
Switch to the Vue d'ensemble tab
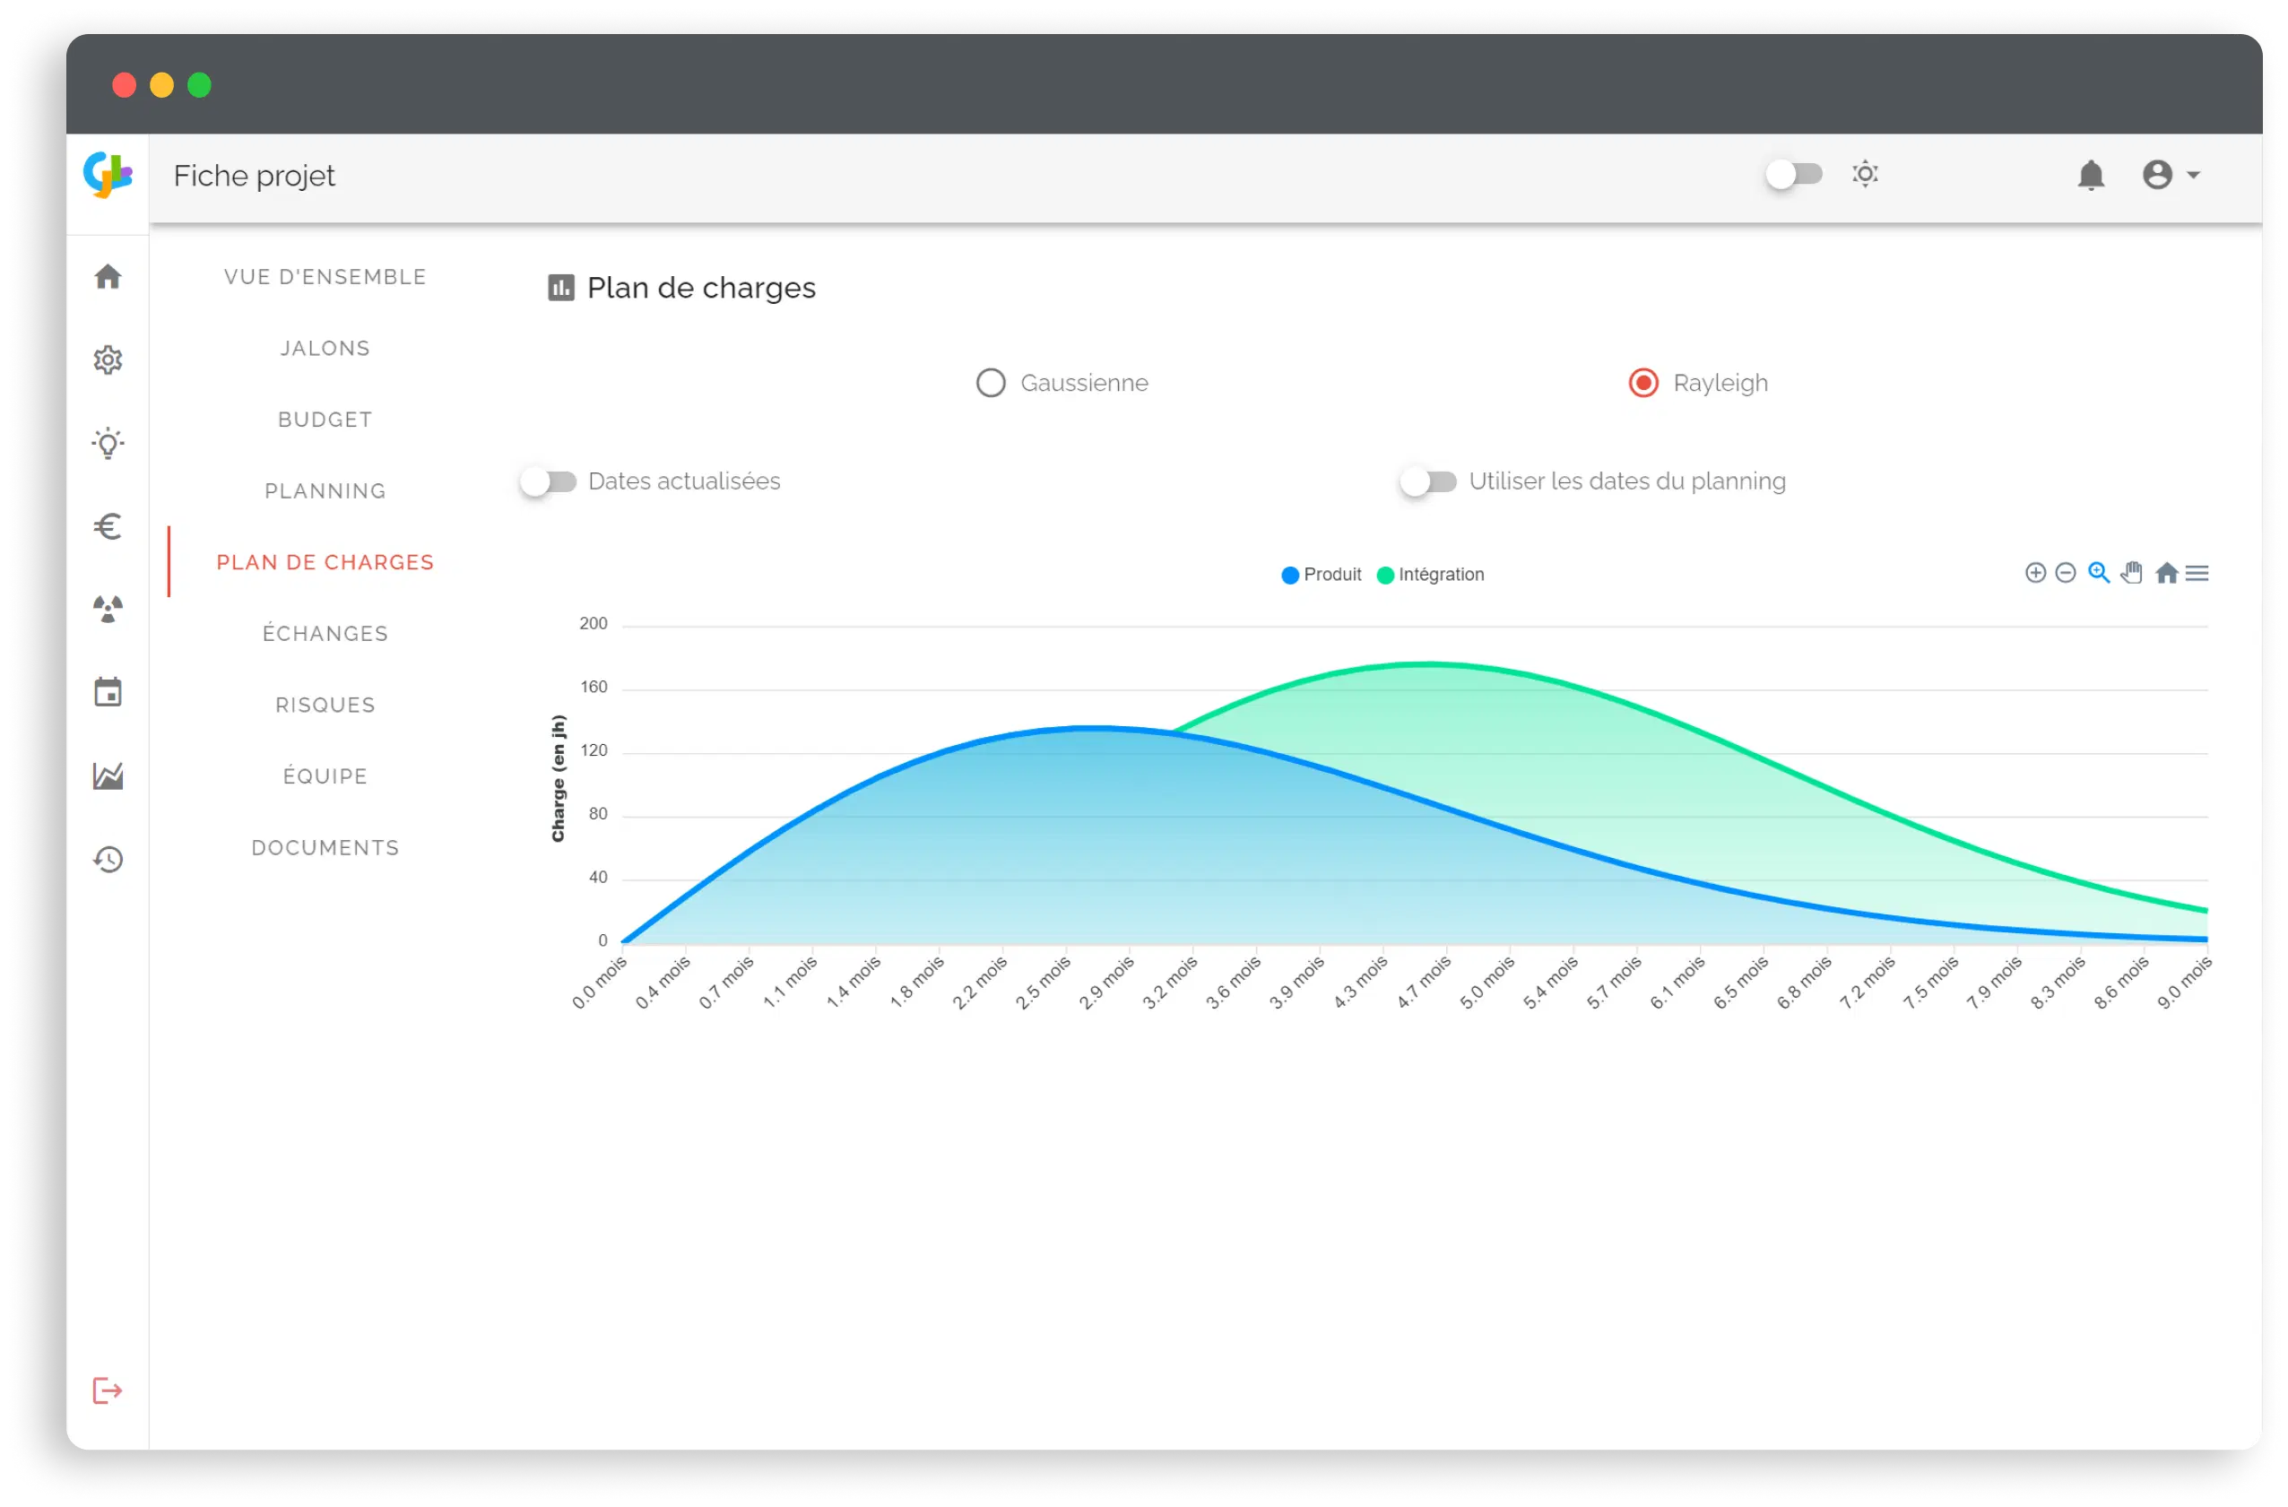(x=325, y=277)
